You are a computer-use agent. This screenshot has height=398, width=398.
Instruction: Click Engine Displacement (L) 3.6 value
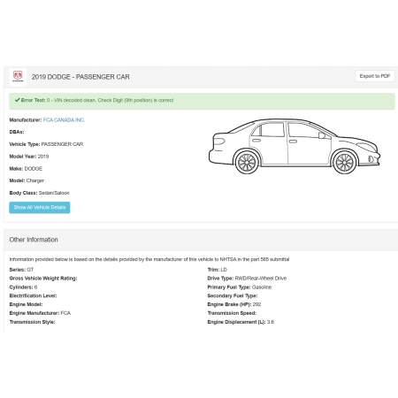(x=271, y=322)
